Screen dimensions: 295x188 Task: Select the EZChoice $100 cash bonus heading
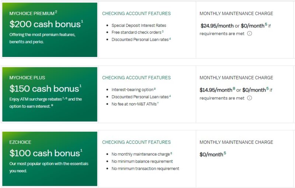[44, 153]
